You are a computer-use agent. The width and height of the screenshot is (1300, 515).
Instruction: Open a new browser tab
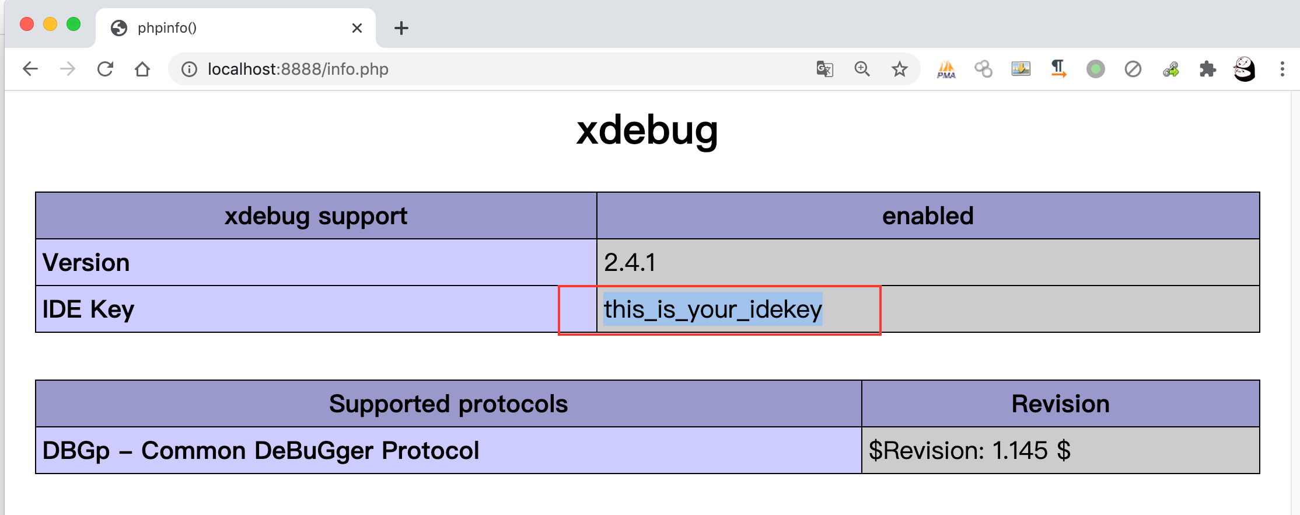401,28
